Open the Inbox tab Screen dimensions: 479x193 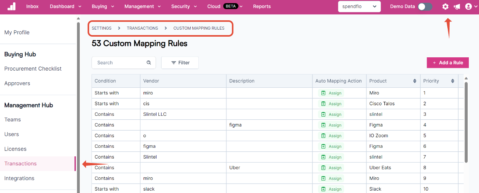pyautogui.click(x=32, y=7)
